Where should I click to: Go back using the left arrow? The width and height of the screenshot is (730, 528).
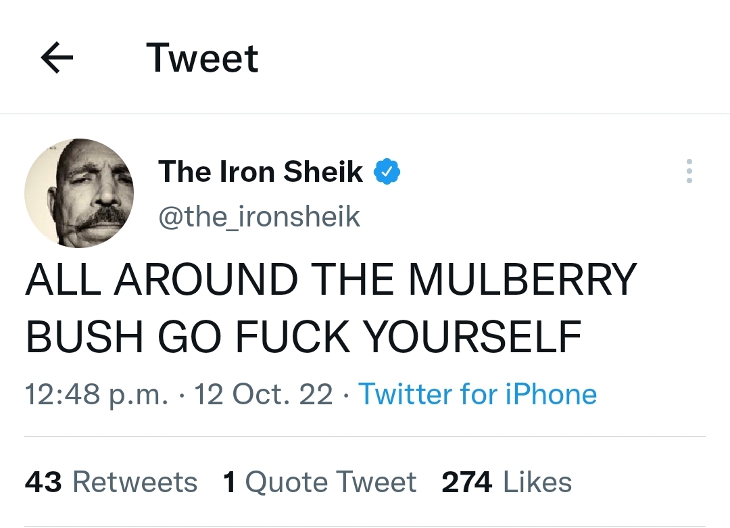coord(57,59)
